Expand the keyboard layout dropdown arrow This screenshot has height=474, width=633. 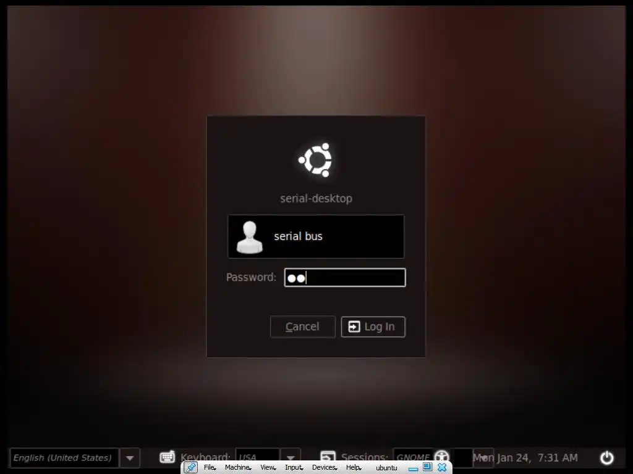tap(291, 455)
